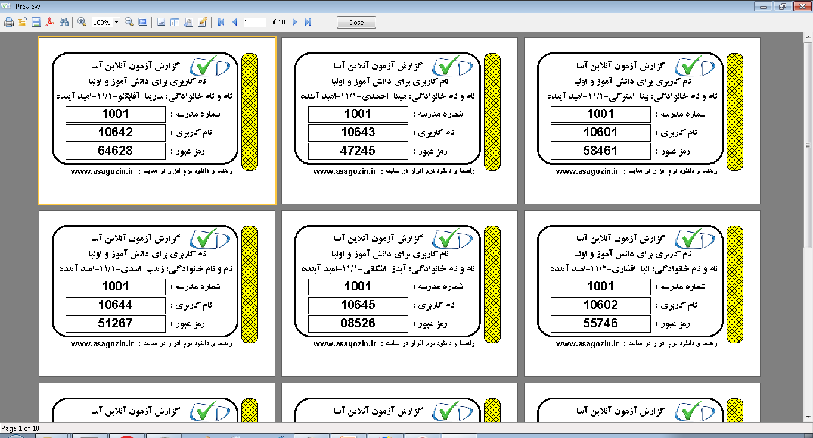Open a report file from folder icon
This screenshot has height=438, width=813.
(x=23, y=22)
